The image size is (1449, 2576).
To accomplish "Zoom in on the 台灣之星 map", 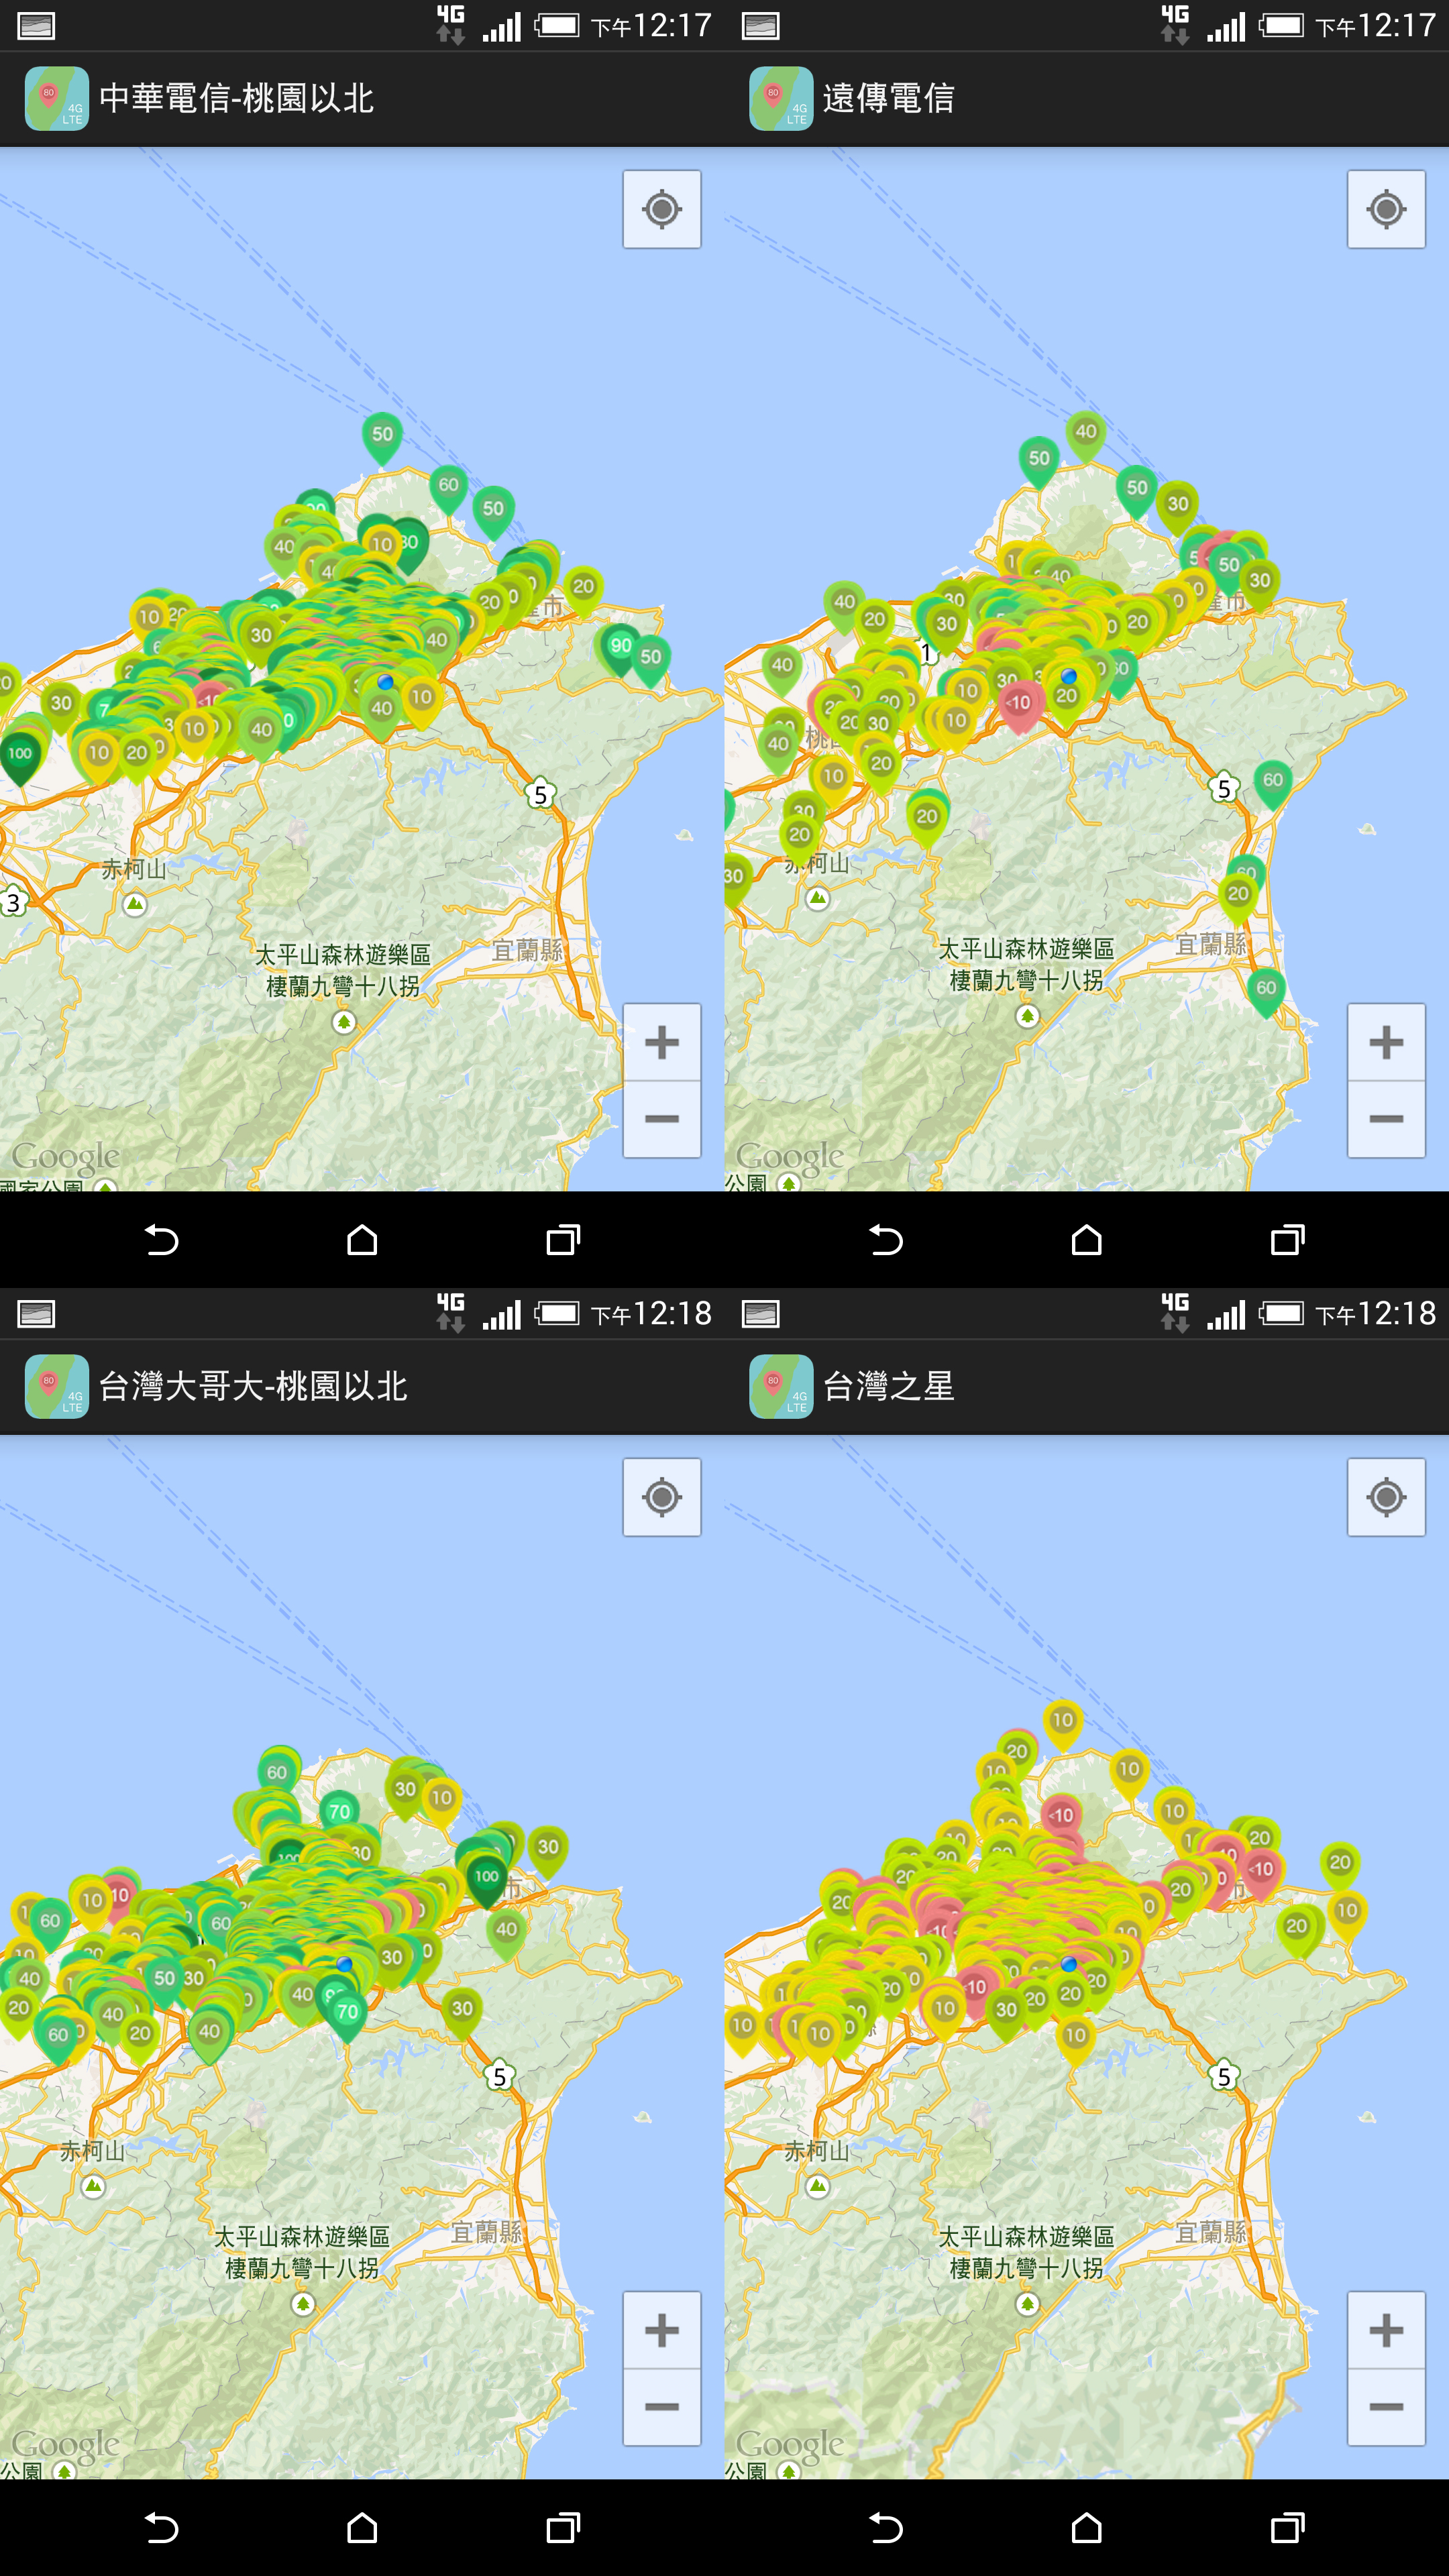I will click(x=1386, y=2330).
